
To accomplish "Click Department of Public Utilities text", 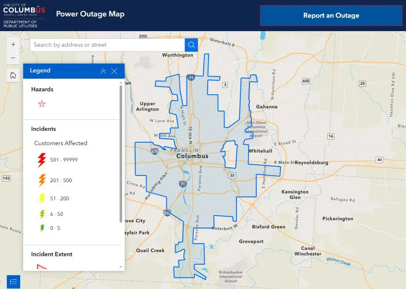I will (x=20, y=24).
